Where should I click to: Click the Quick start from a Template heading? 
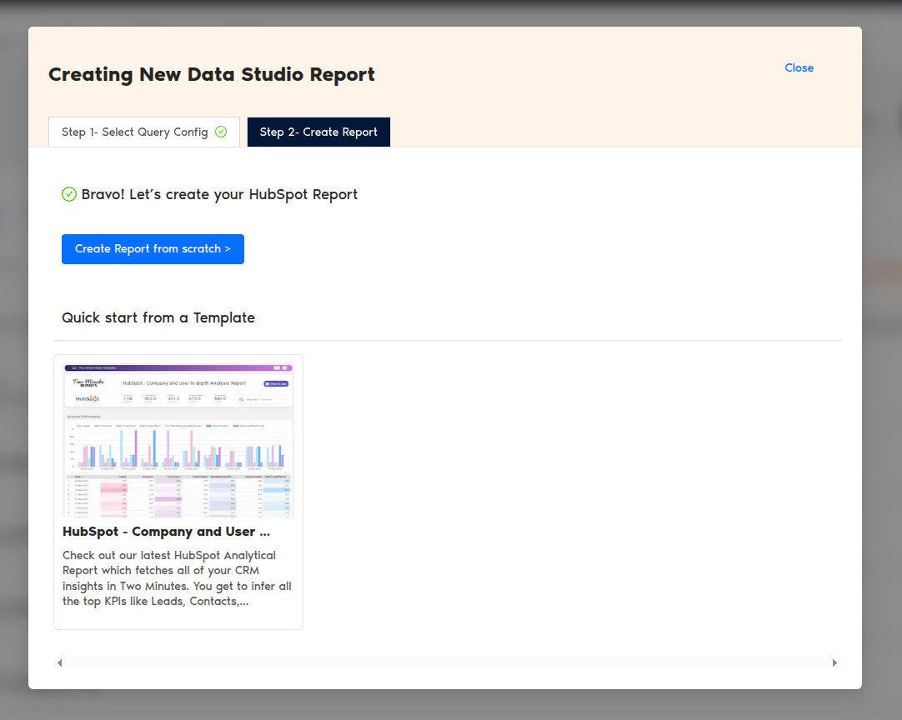158,318
